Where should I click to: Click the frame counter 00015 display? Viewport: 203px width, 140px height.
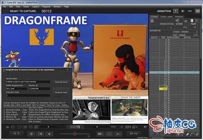point(75,127)
